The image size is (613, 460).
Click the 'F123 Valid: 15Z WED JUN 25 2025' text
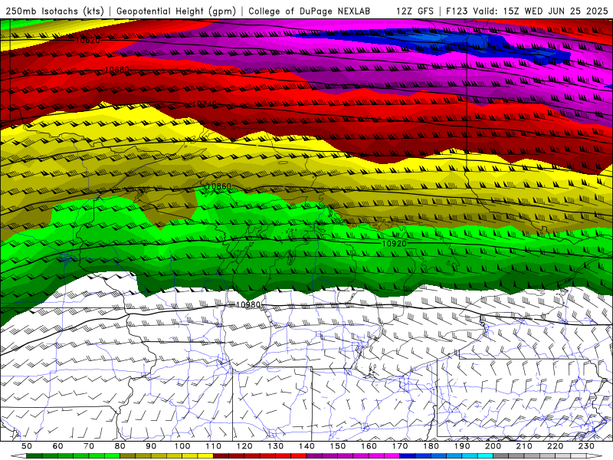[527, 11]
